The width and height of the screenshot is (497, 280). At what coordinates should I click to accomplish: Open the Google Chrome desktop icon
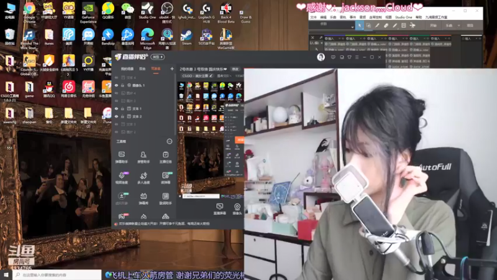tap(29, 12)
